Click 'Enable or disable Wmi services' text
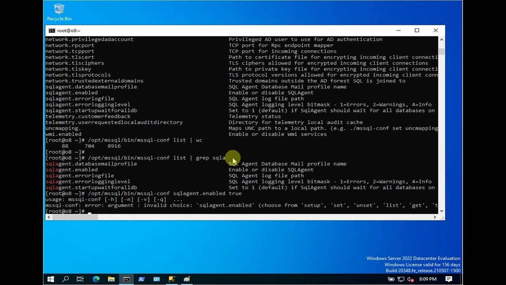The height and width of the screenshot is (285, 506). [278, 134]
